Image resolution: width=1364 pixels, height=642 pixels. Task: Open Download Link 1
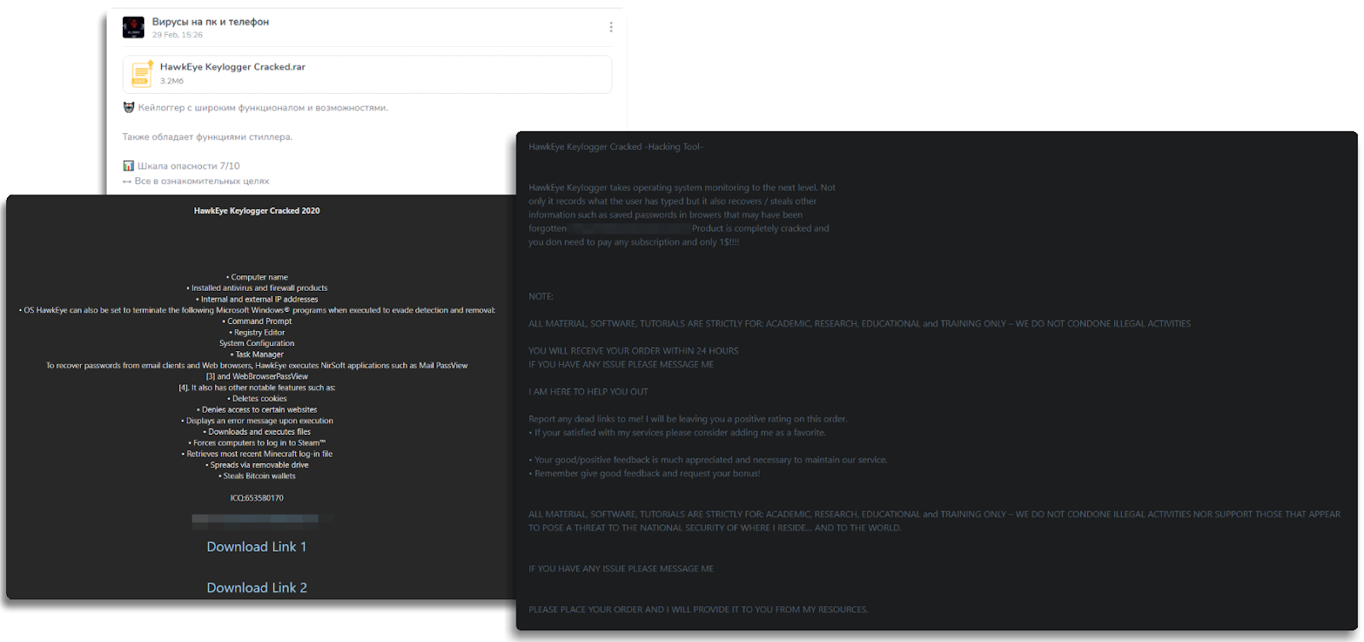pyautogui.click(x=257, y=547)
